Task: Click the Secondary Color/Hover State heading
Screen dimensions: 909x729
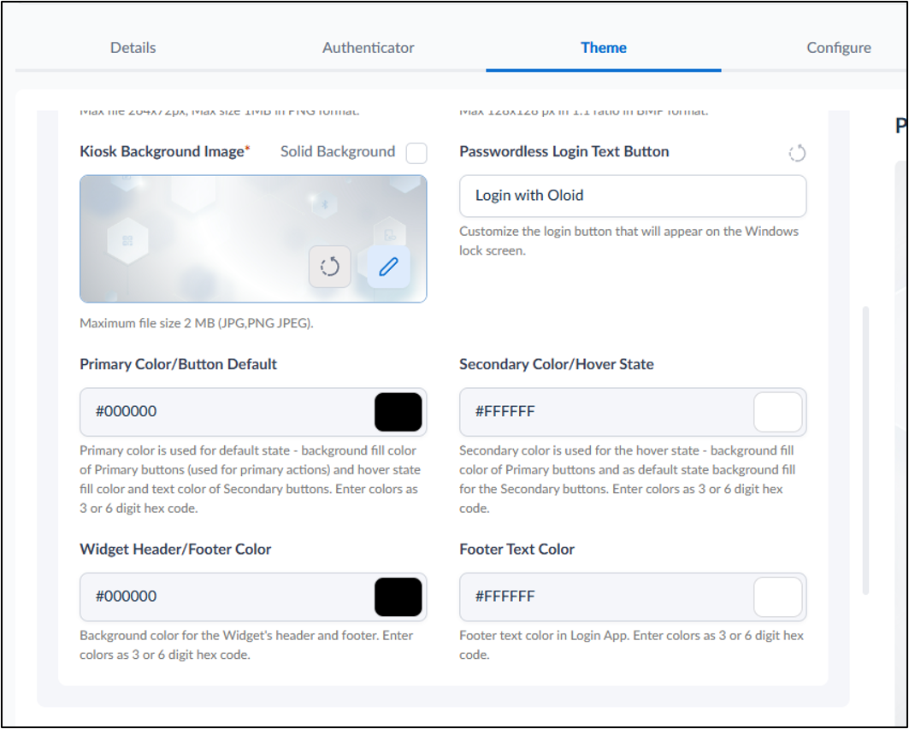Action: pos(557,364)
